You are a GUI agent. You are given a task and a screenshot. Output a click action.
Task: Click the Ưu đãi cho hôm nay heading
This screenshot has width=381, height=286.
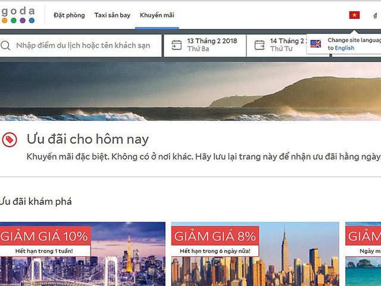88,139
